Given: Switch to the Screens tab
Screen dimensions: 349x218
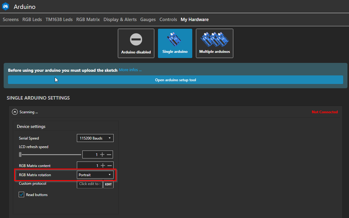Looking at the screenshot, I should tap(10, 19).
